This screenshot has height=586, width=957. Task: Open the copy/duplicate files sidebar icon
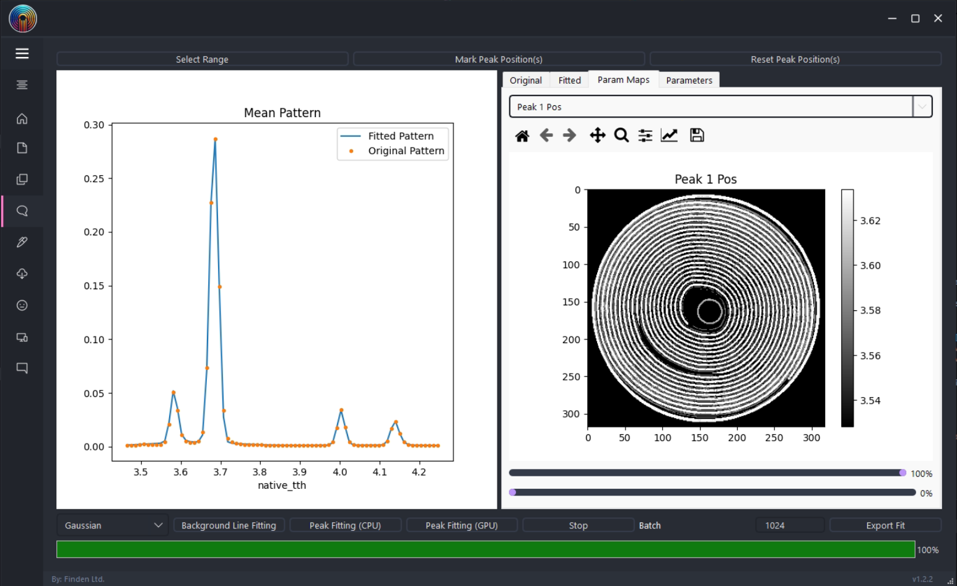pos(22,179)
